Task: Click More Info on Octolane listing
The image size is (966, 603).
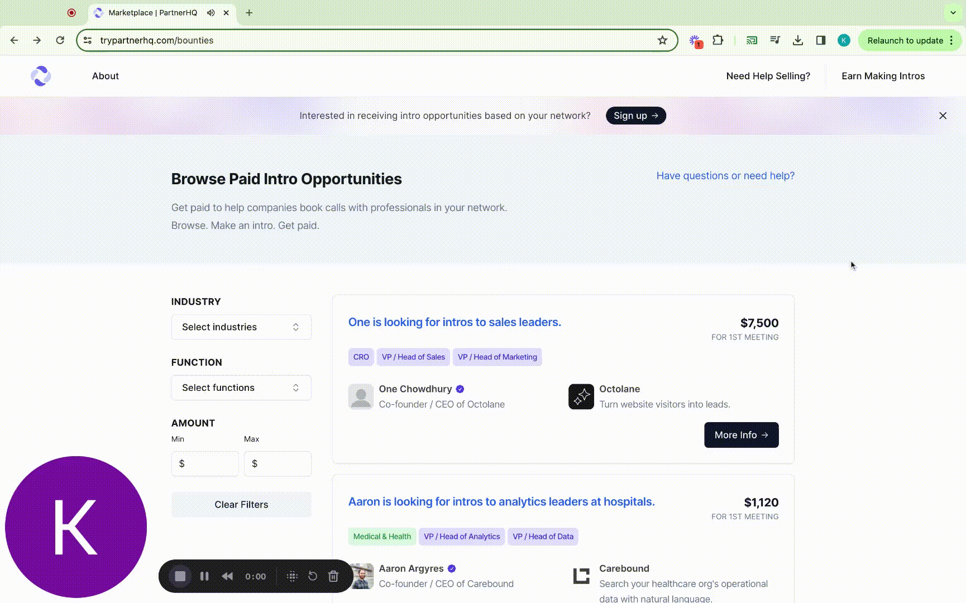Action: tap(741, 435)
